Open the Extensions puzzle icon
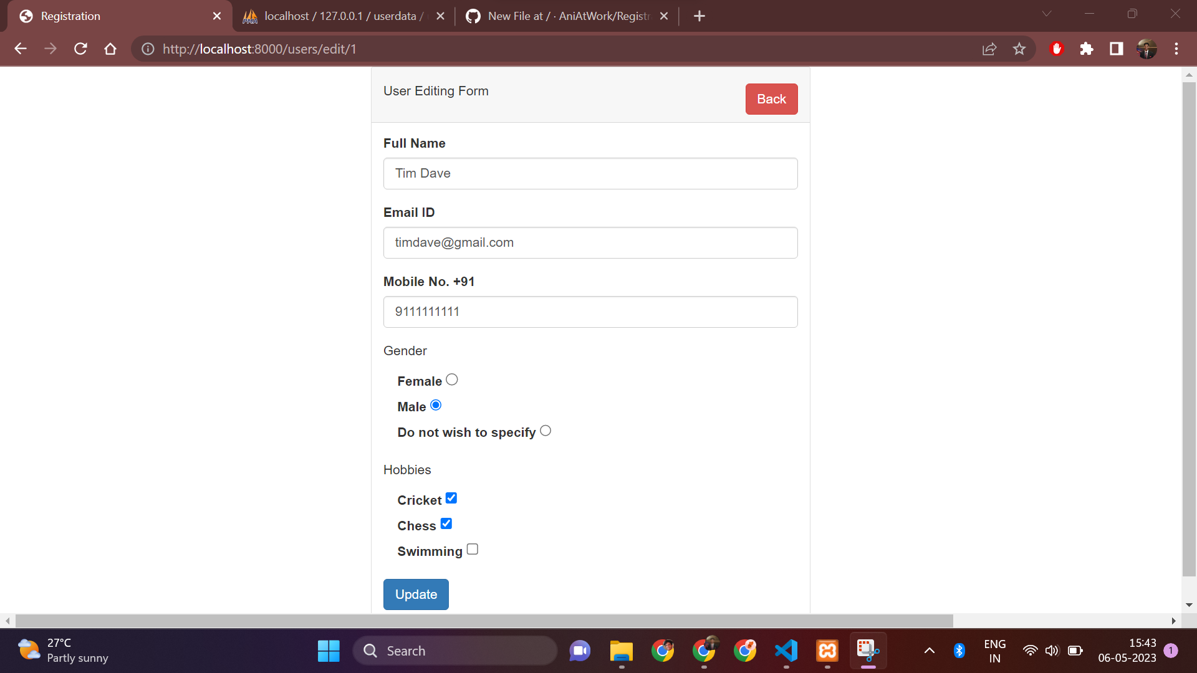Screen dimensions: 1197x673 tap(1087, 49)
